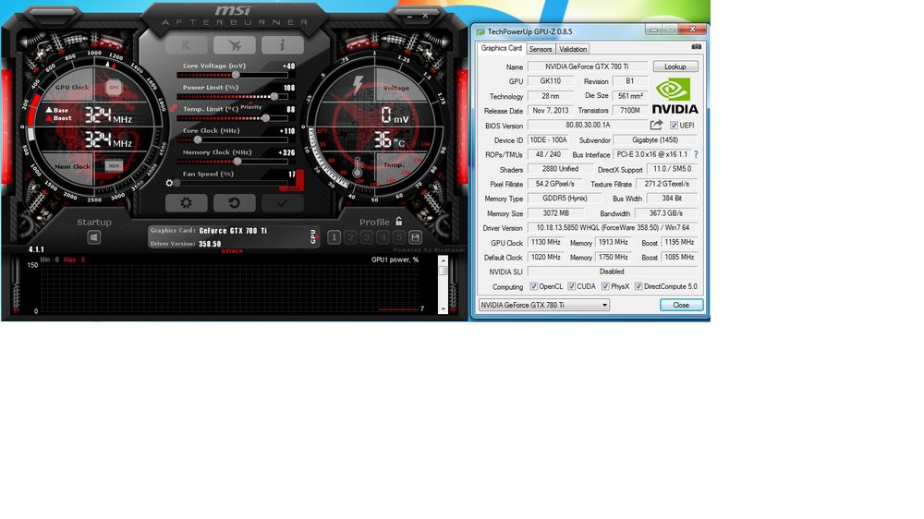Click the thermometer temperature icon
Screen dimensions: 924x519
pos(357,168)
